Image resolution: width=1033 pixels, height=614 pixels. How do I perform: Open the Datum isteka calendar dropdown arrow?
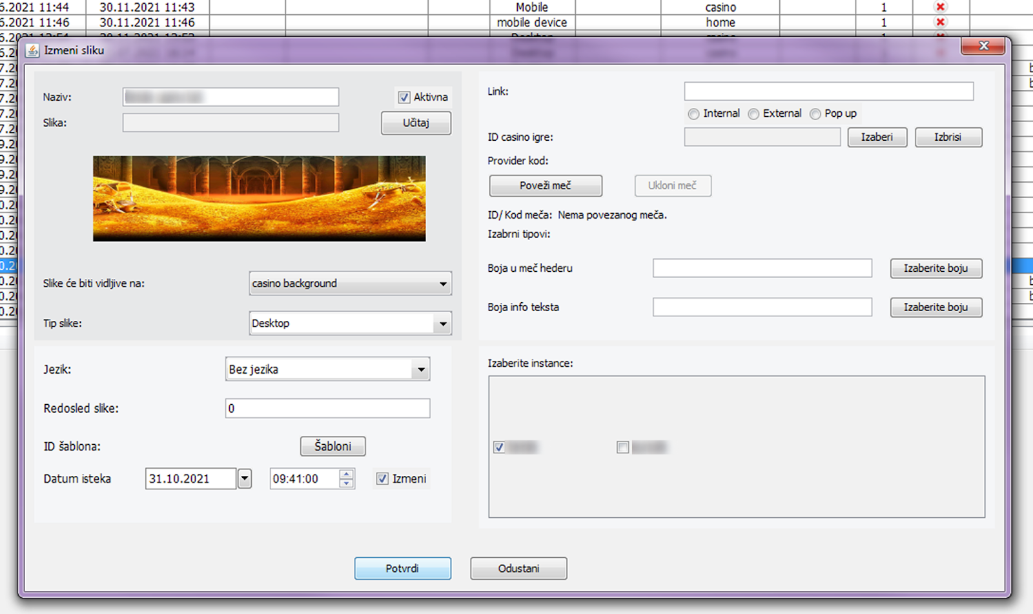coord(245,478)
